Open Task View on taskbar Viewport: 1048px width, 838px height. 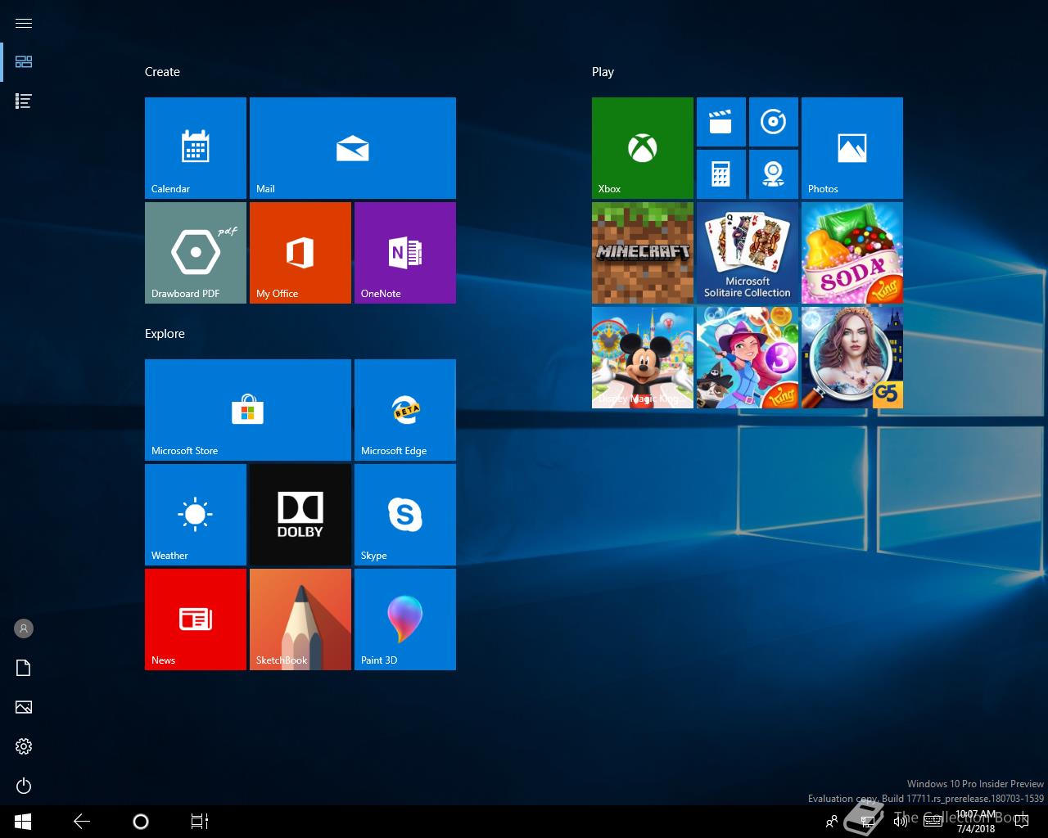click(x=200, y=822)
